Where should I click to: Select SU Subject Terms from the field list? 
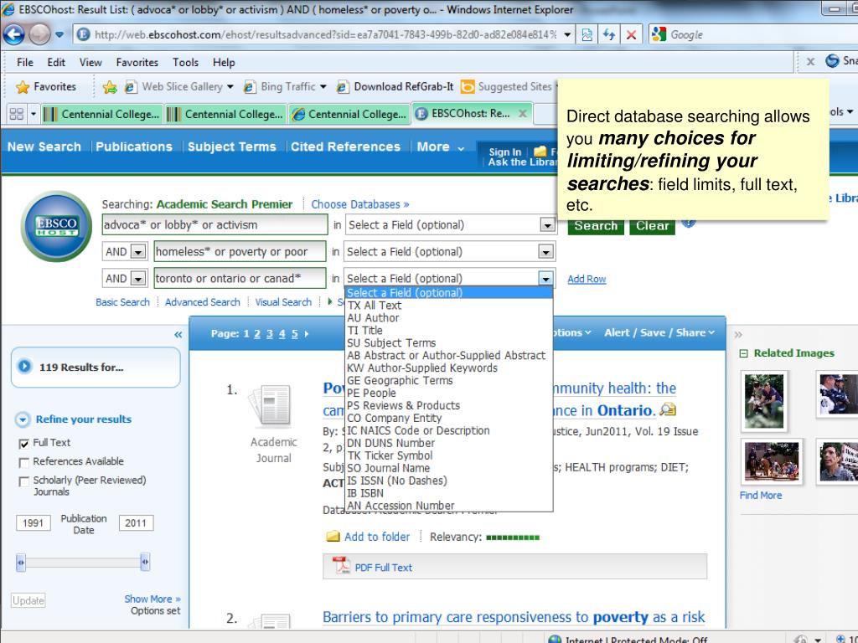449,342
